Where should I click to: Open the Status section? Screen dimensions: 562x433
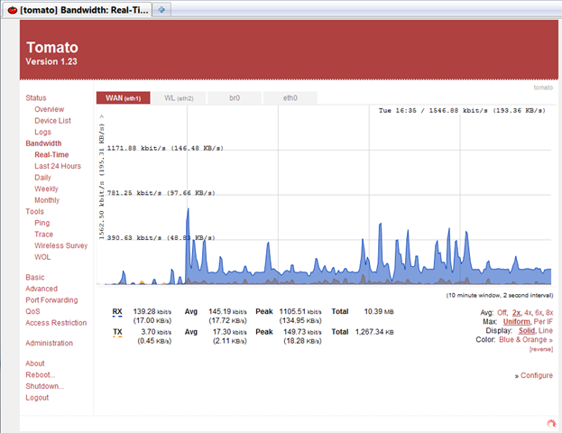tap(36, 97)
